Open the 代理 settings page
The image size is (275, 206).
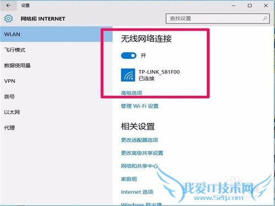pyautogui.click(x=9, y=127)
